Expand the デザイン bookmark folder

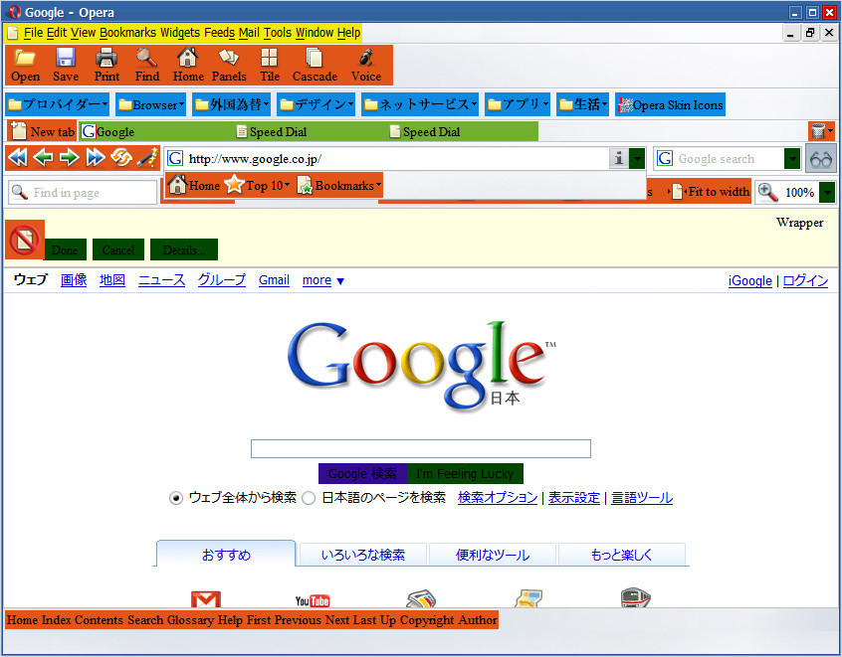[x=316, y=105]
